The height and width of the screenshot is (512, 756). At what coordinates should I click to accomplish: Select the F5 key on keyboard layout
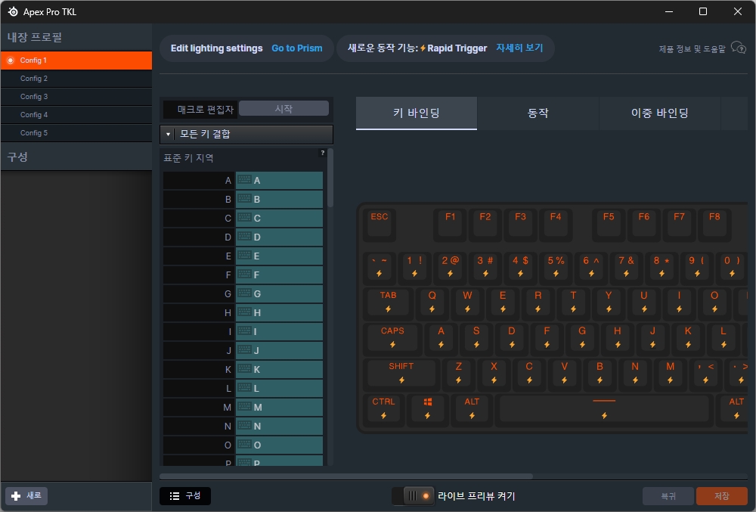[x=609, y=225]
